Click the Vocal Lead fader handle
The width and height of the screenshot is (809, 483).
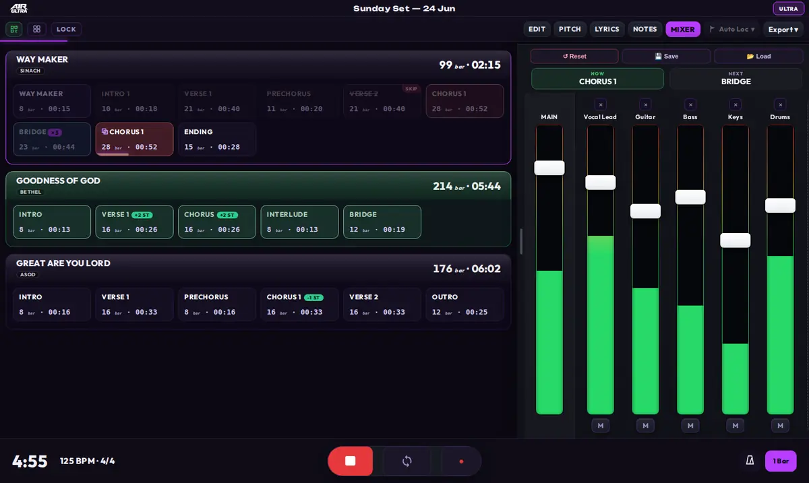pyautogui.click(x=600, y=183)
